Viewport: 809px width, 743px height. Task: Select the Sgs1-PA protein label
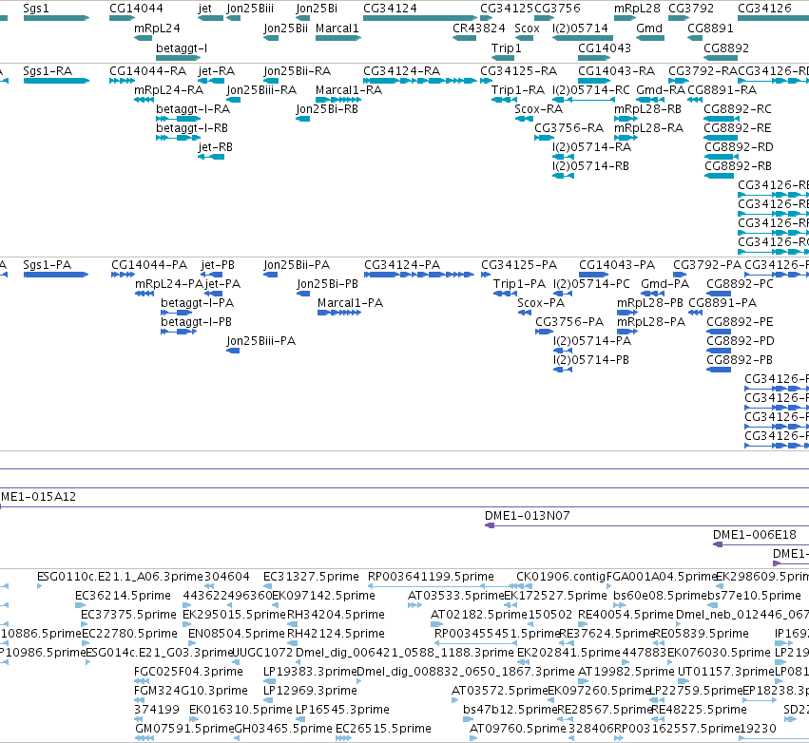pyautogui.click(x=47, y=265)
